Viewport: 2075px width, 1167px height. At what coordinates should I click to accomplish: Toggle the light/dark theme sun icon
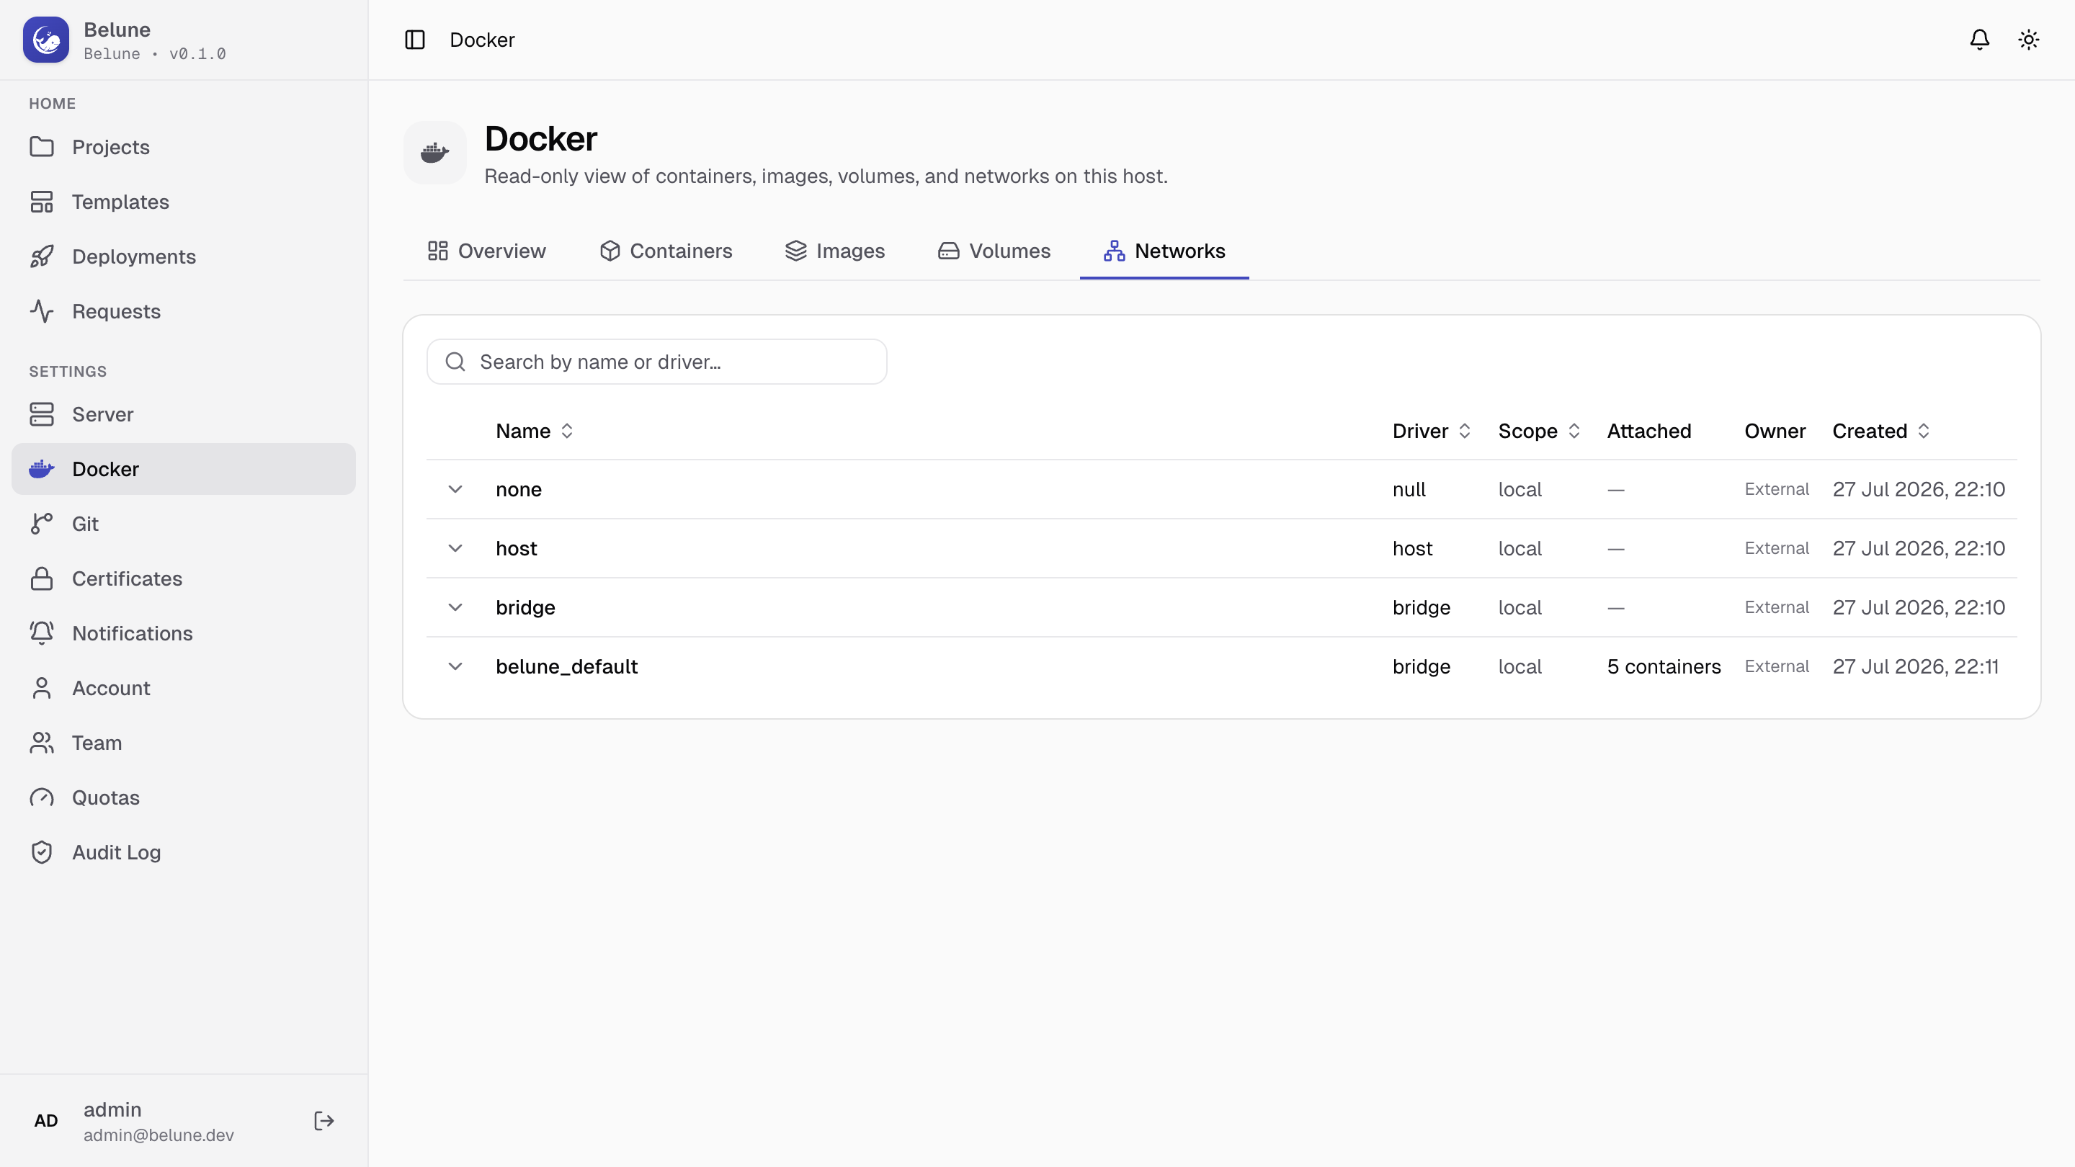coord(2028,40)
